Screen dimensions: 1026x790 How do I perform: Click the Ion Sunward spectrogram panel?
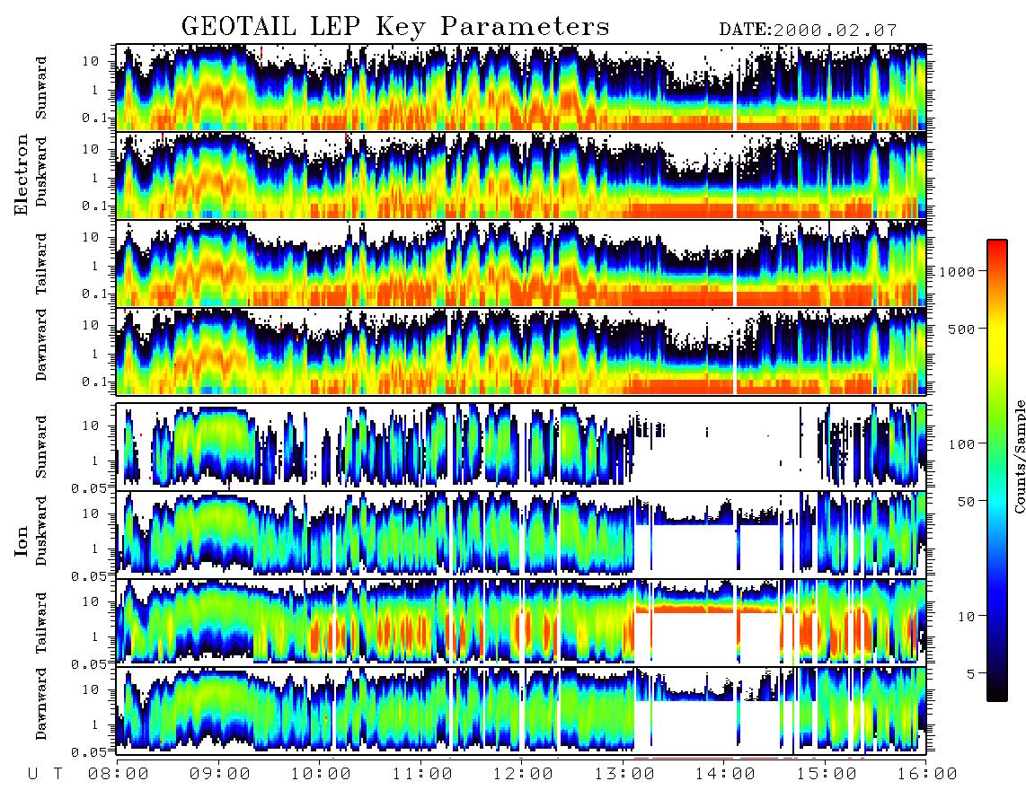tap(521, 446)
